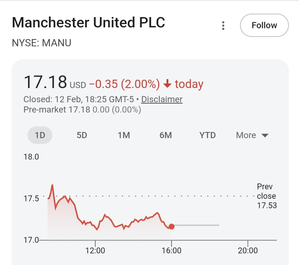Click the red down arrow beside today
Viewport: 299px width, 265px height.
167,84
